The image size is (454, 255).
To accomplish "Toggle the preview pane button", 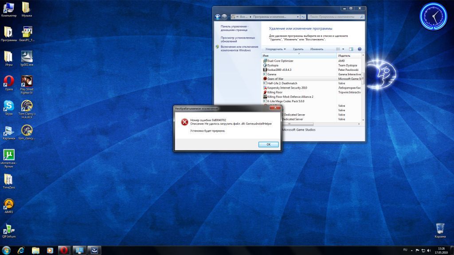I will click(x=351, y=49).
